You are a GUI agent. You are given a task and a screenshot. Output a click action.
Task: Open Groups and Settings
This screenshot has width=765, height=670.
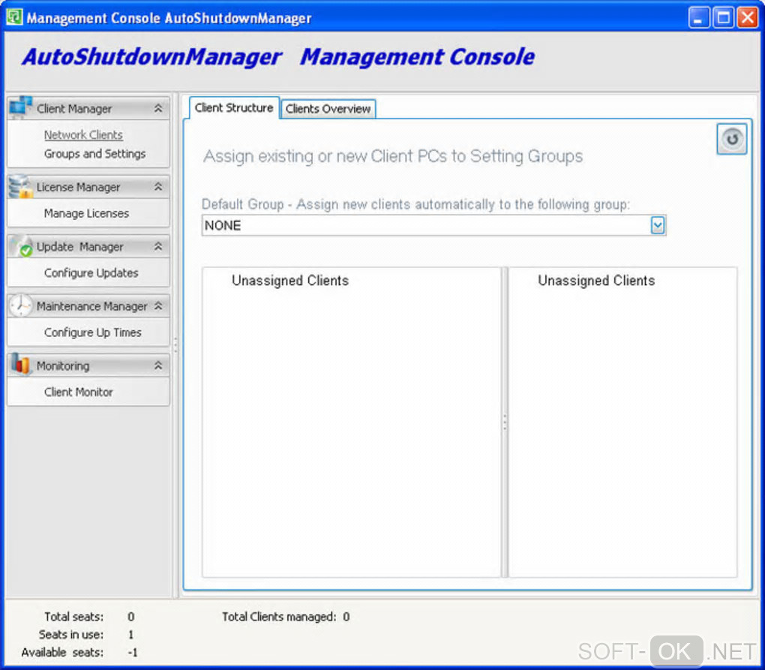[94, 154]
